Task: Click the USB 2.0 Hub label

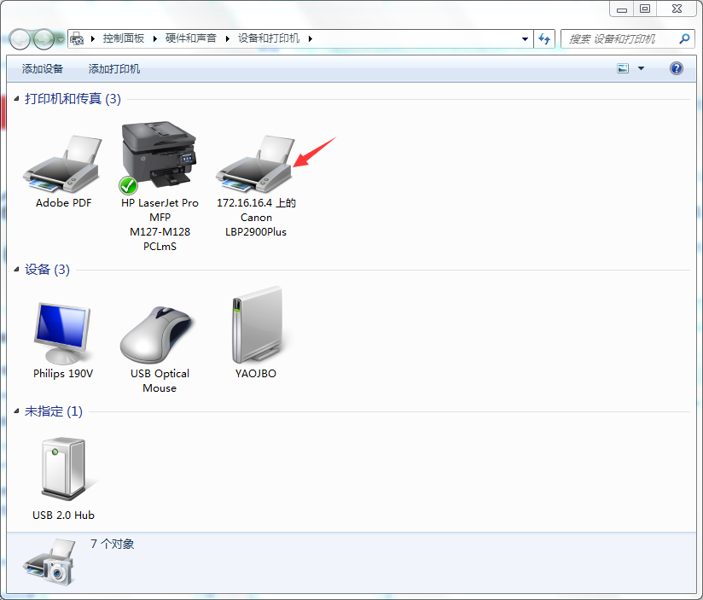Action: tap(63, 516)
